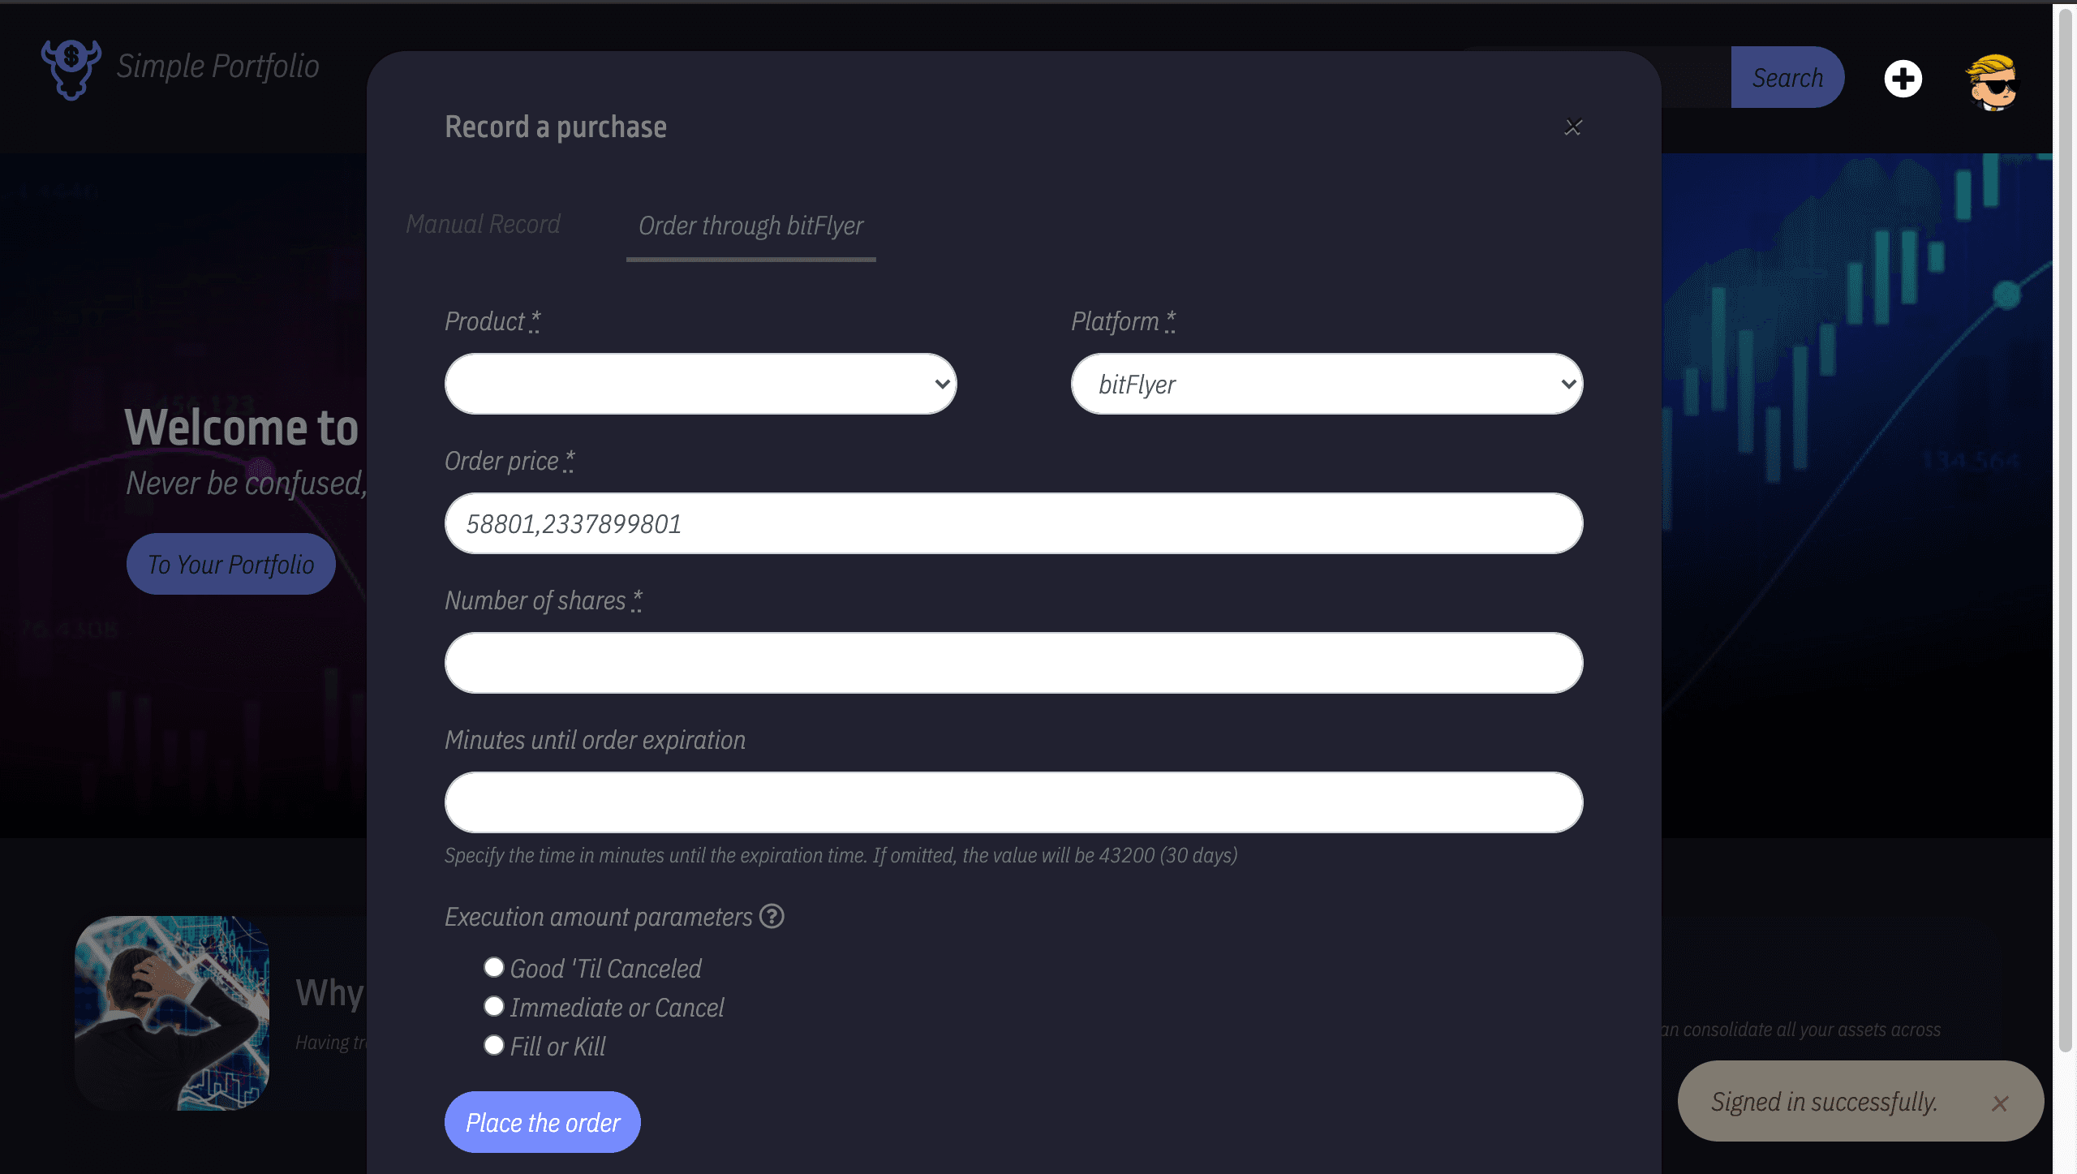
Task: Open the Platform dropdown showing bitFlyer
Action: [1327, 384]
